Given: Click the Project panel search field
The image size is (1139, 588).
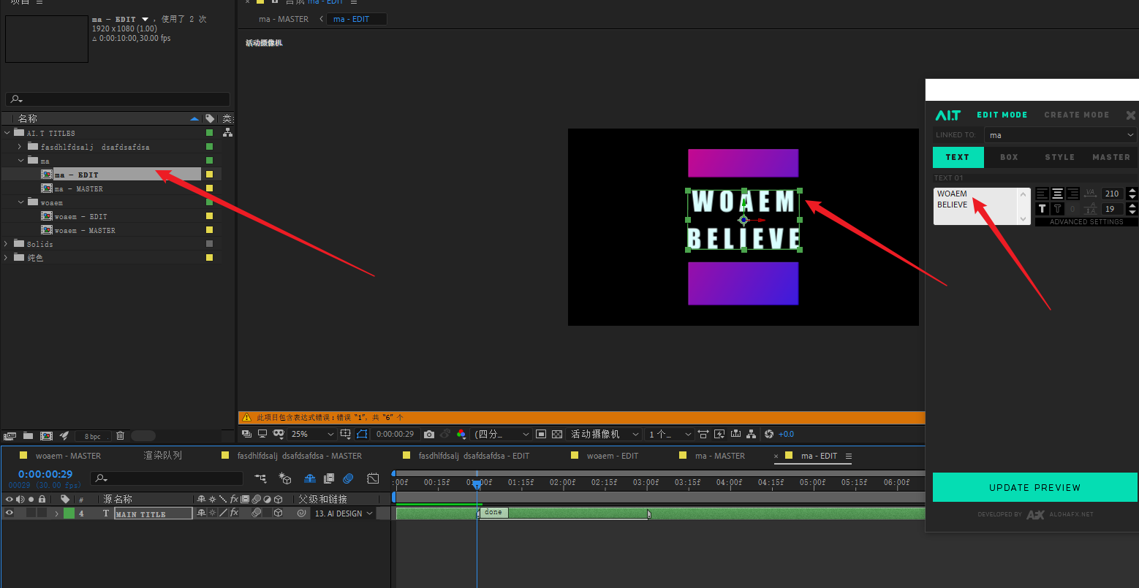Looking at the screenshot, I should pyautogui.click(x=118, y=99).
